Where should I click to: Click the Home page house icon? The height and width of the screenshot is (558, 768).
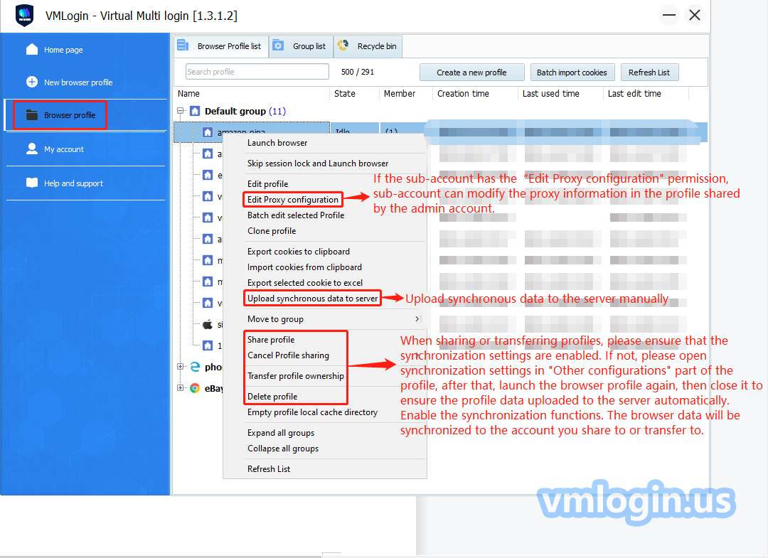(x=32, y=49)
